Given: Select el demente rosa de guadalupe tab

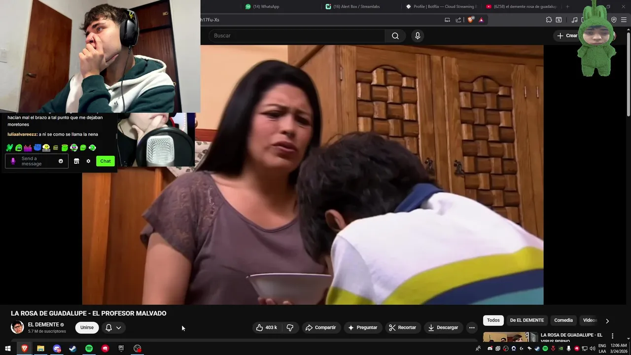Looking at the screenshot, I should [x=521, y=6].
